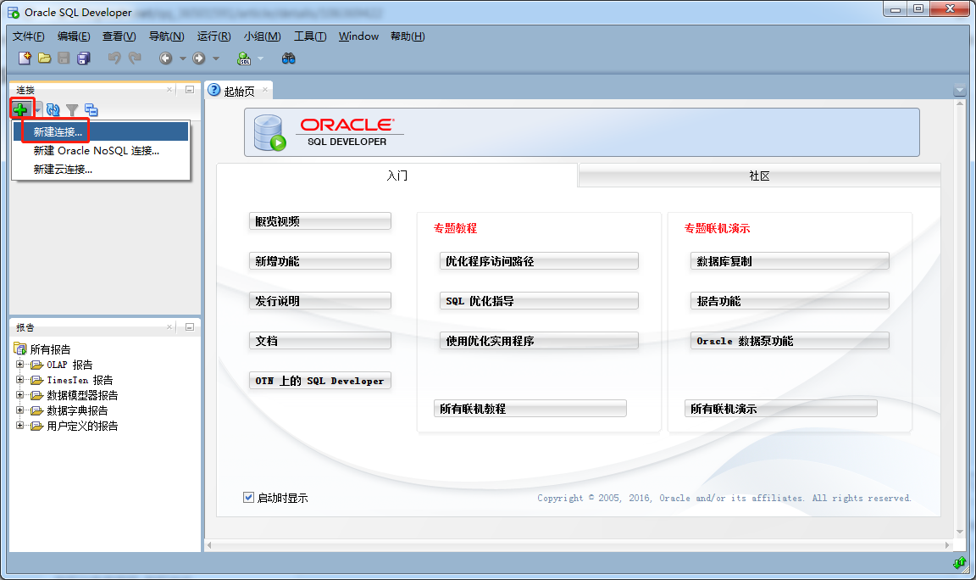
Task: Expand the OLAP 报告 tree node
Action: [20, 365]
